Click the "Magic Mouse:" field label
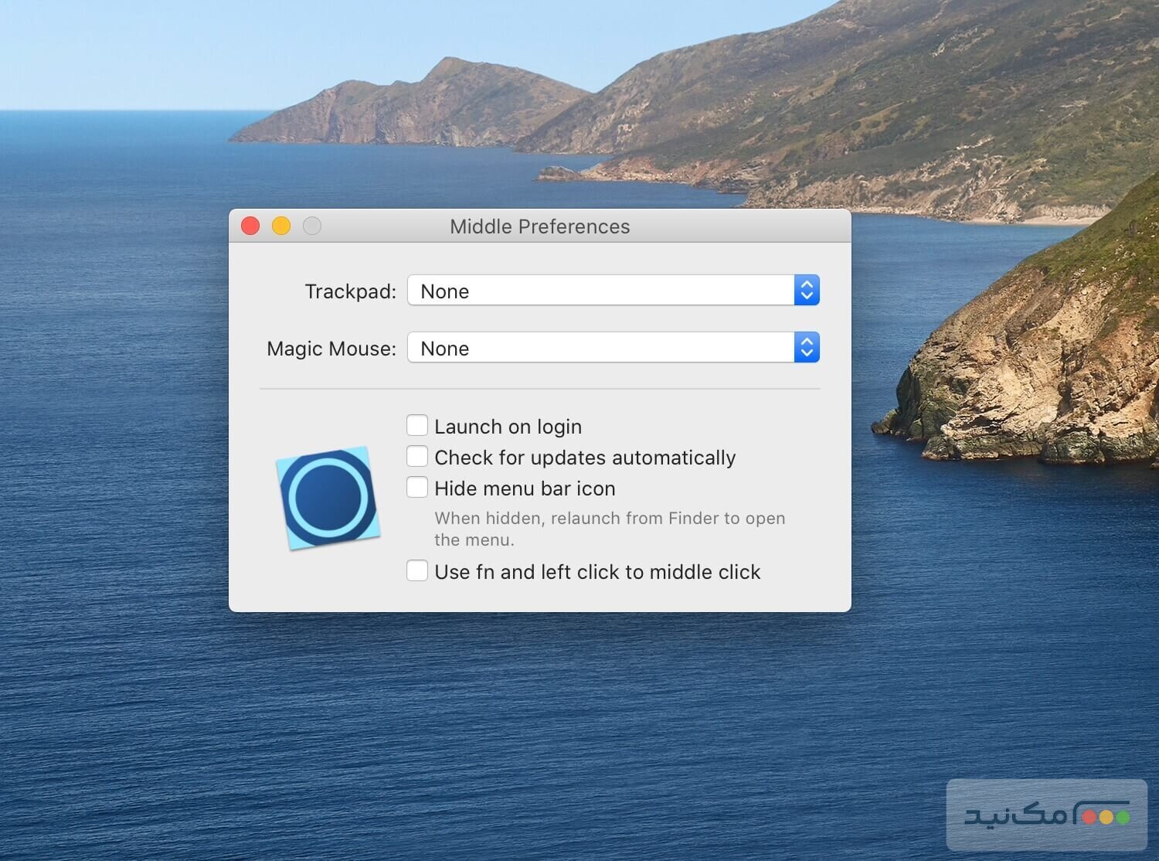Viewport: 1159px width, 861px height. (331, 349)
